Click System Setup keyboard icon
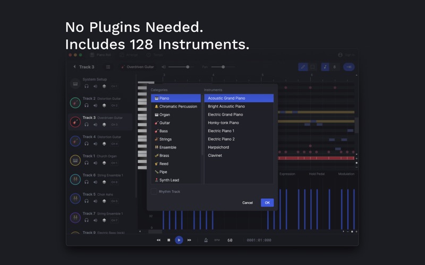 [75, 84]
